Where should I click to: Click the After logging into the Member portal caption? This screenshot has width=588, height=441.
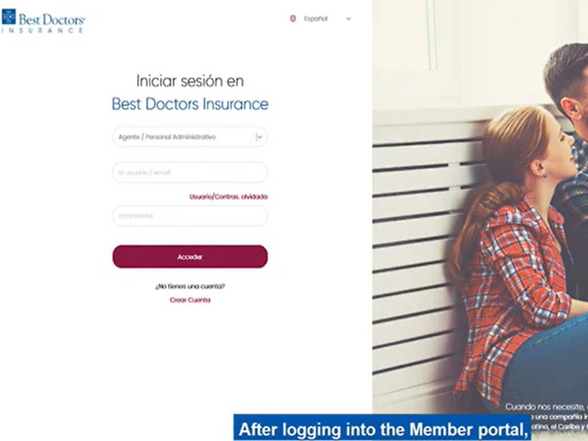point(382,429)
